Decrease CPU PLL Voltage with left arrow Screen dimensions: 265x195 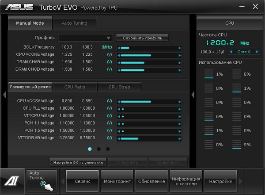[119, 109]
